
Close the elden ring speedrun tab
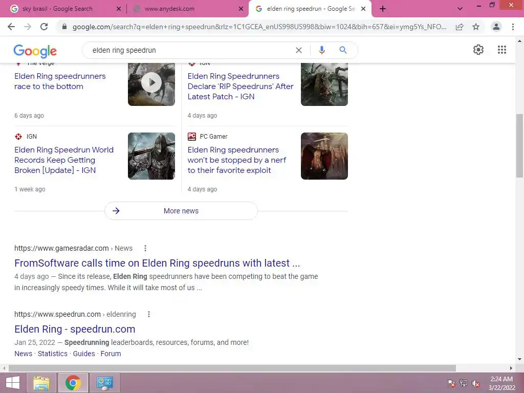click(x=363, y=9)
